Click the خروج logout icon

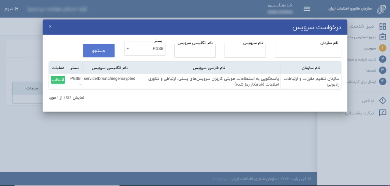(16, 9)
